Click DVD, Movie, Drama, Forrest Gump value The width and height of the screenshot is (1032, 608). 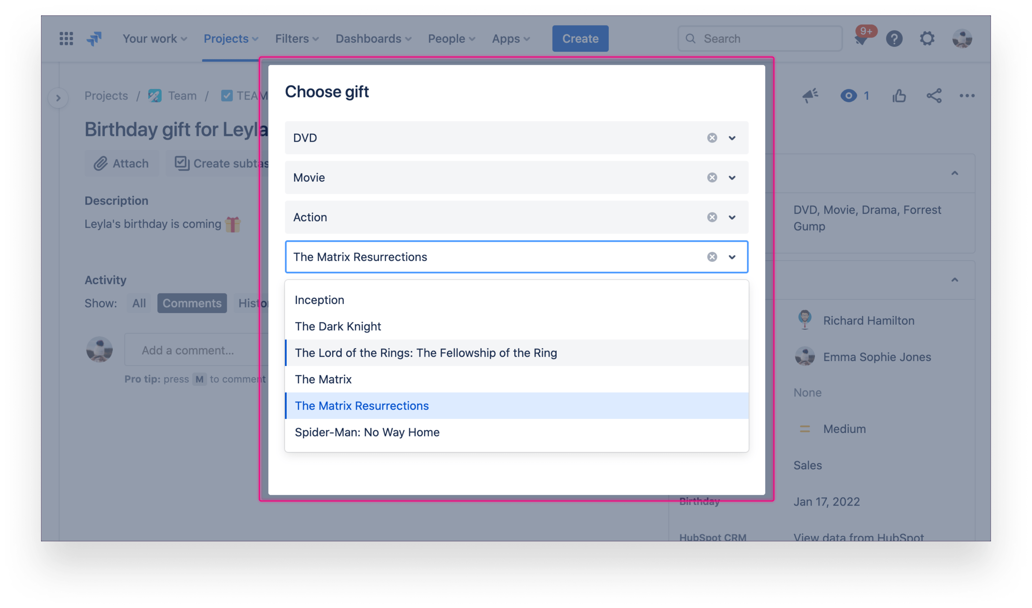click(x=867, y=218)
